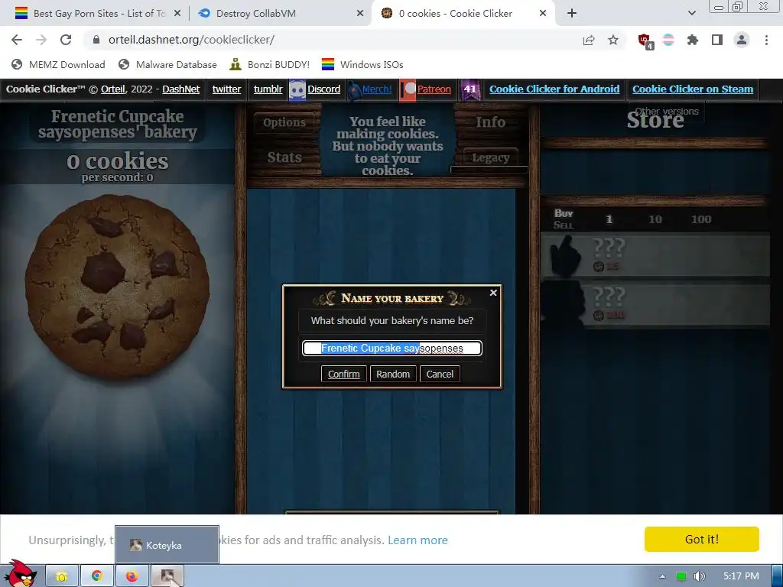Buy the second unknown store building
This screenshot has height=587, width=783.
[x=655, y=304]
